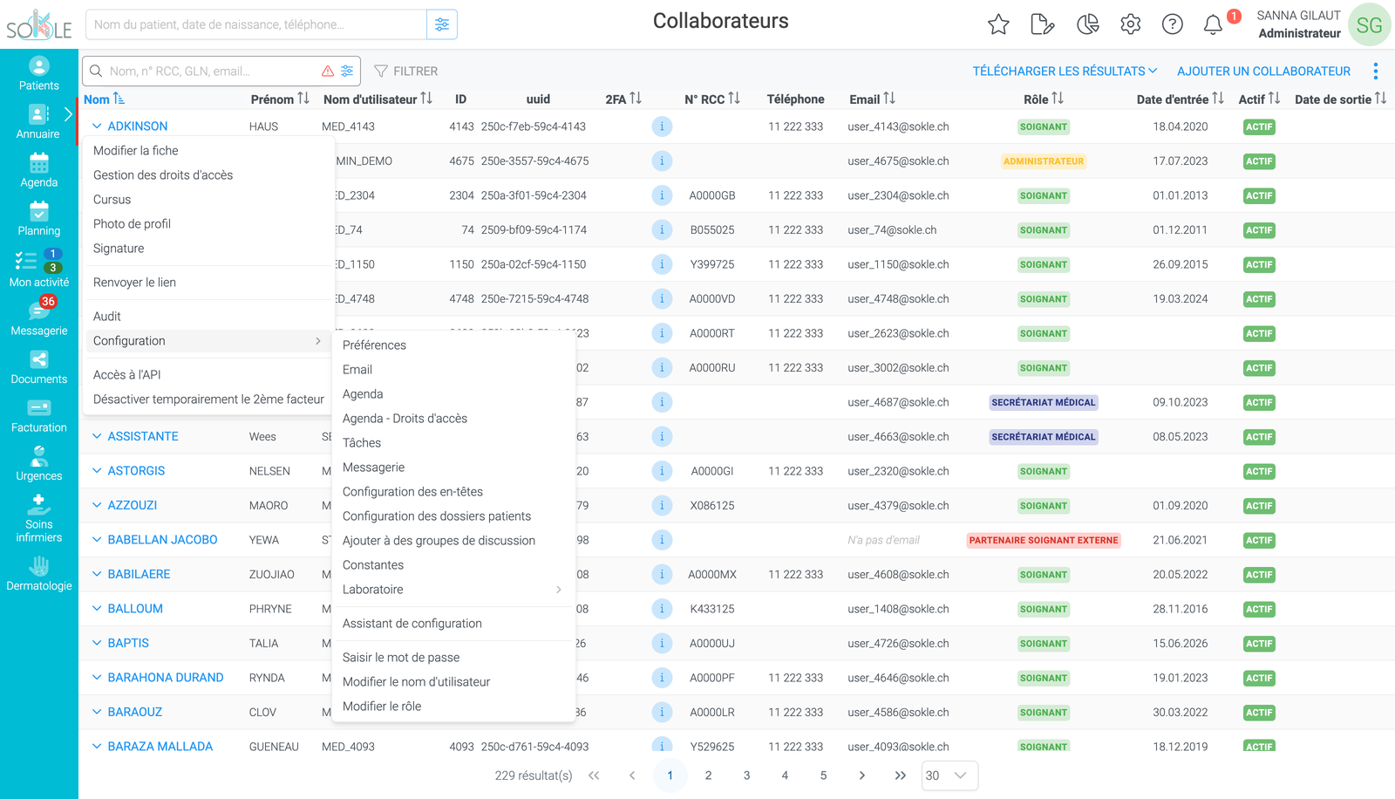The image size is (1395, 799).
Task: Click AJOUTER UN COLLABORATEUR
Action: (1263, 72)
